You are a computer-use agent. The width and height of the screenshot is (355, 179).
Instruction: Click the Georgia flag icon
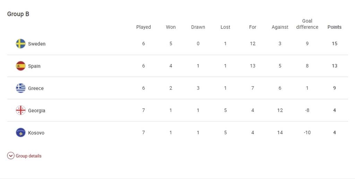(x=21, y=110)
